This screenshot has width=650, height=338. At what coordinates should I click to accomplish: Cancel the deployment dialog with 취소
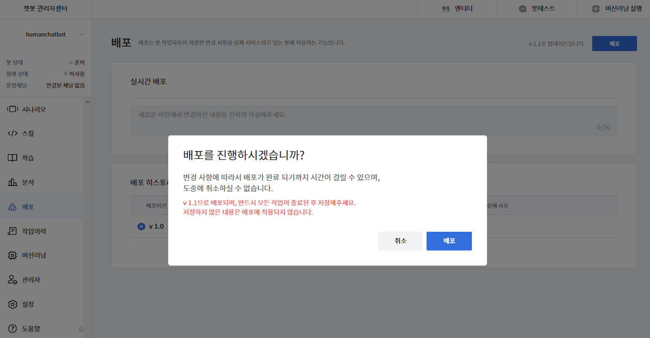coord(401,241)
